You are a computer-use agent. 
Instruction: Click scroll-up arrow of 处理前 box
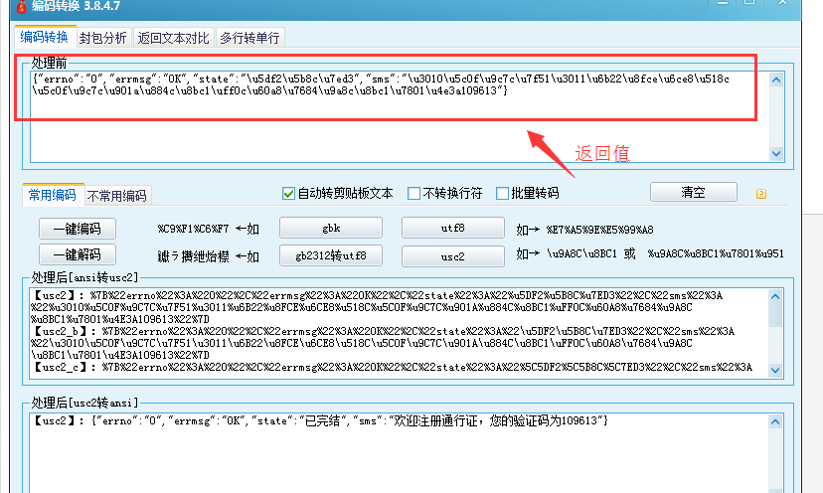pyautogui.click(x=776, y=80)
